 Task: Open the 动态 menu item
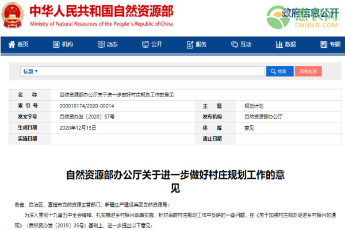tap(108, 44)
